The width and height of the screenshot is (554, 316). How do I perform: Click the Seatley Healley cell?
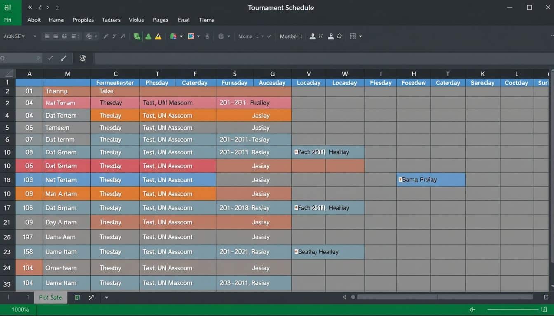tap(328, 252)
